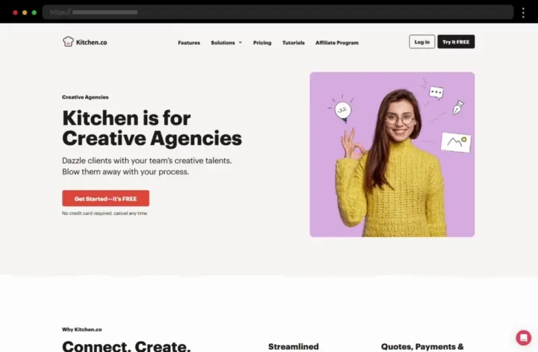The width and height of the screenshot is (538, 352).
Task: Click the pen nib doodle icon
Action: click(x=458, y=107)
